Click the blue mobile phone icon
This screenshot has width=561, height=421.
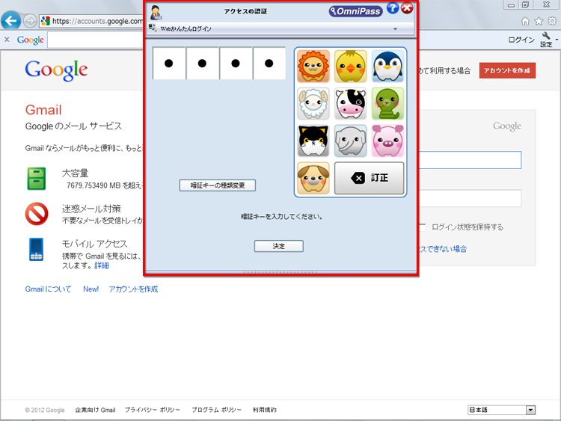pos(36,249)
